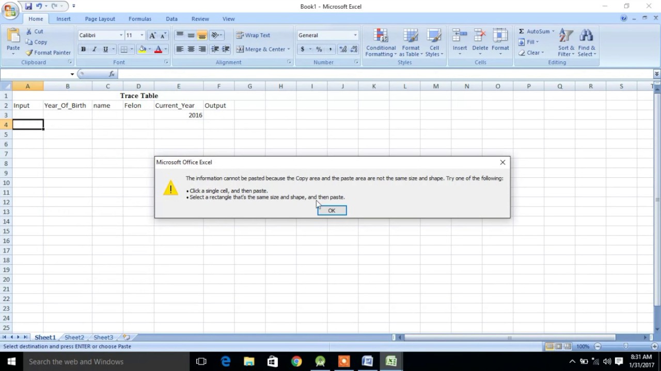Save the workbook from Quick Access toolbar
Viewport: 661px width, 371px height.
click(28, 6)
